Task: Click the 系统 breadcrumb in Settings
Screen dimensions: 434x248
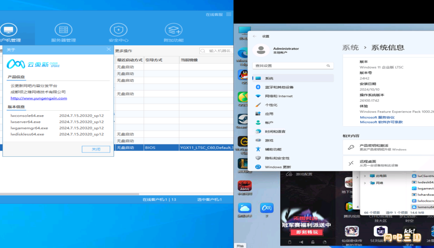Action: (351, 47)
